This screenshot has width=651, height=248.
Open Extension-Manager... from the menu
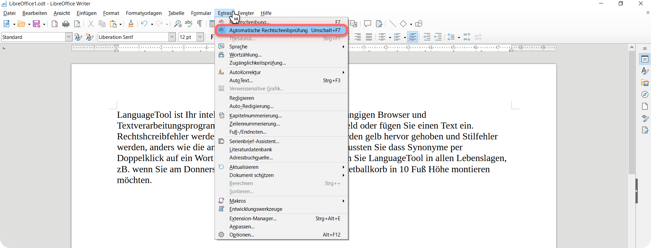(x=282, y=219)
